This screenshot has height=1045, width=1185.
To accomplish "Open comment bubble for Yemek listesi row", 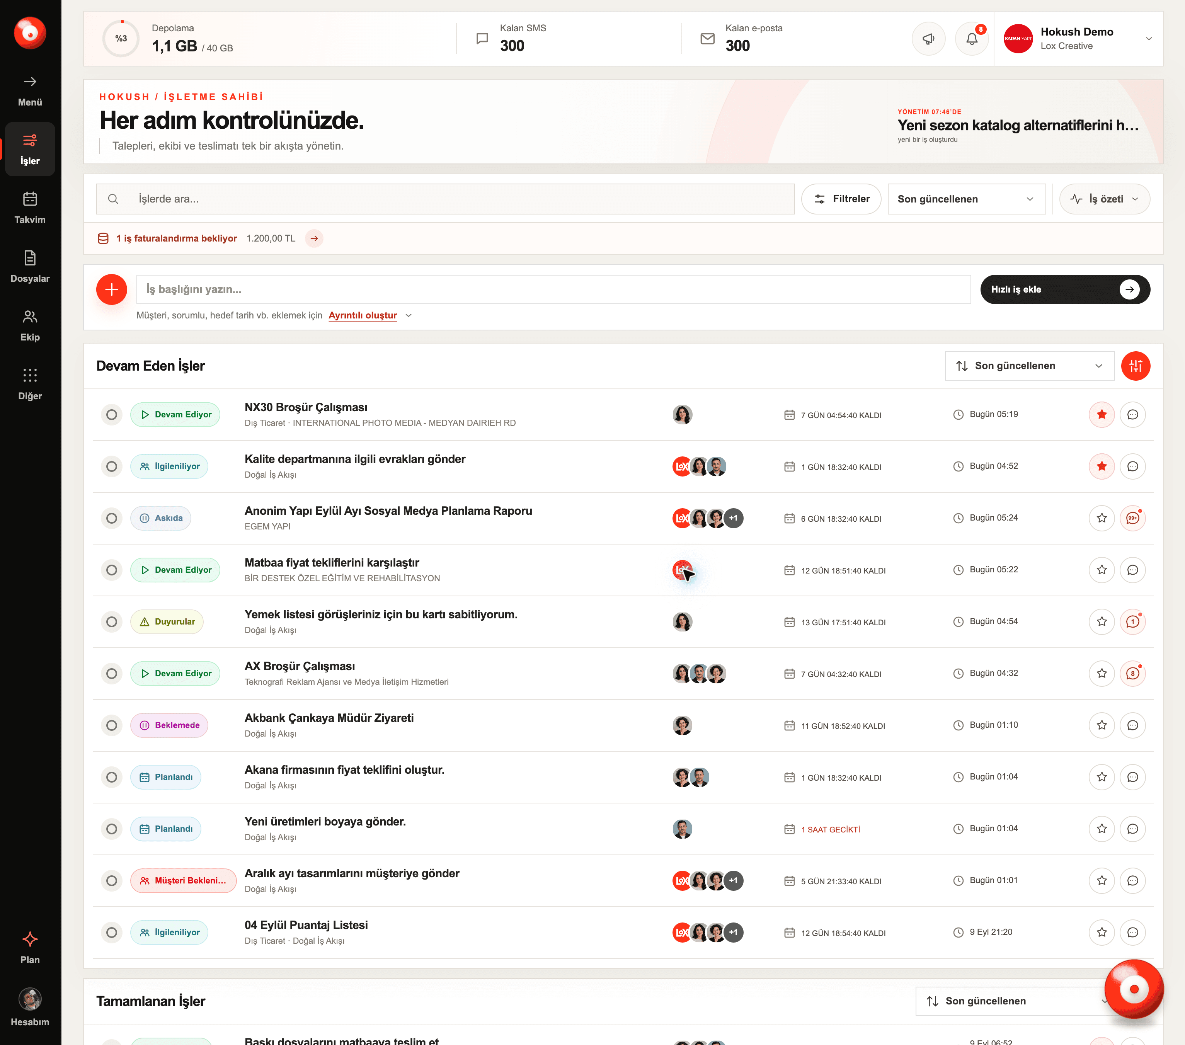I will (1132, 622).
